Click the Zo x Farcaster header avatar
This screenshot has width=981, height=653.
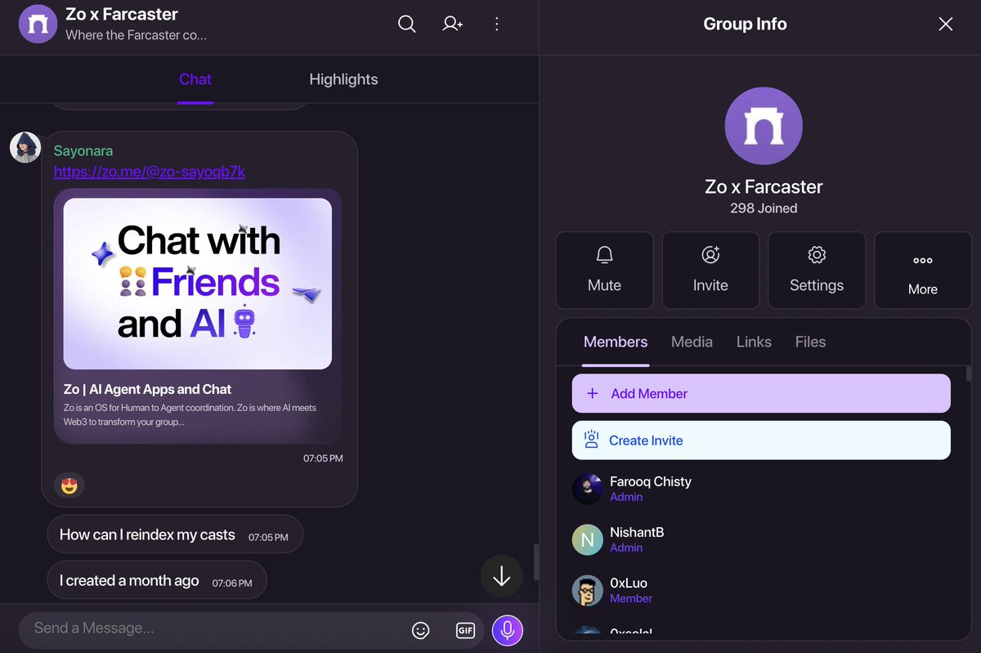(38, 24)
